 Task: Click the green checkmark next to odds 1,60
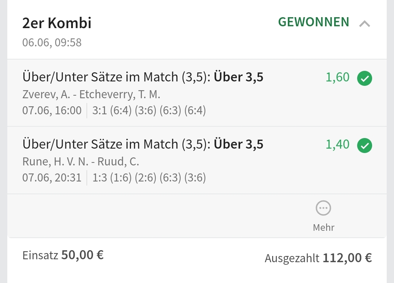[364, 78]
